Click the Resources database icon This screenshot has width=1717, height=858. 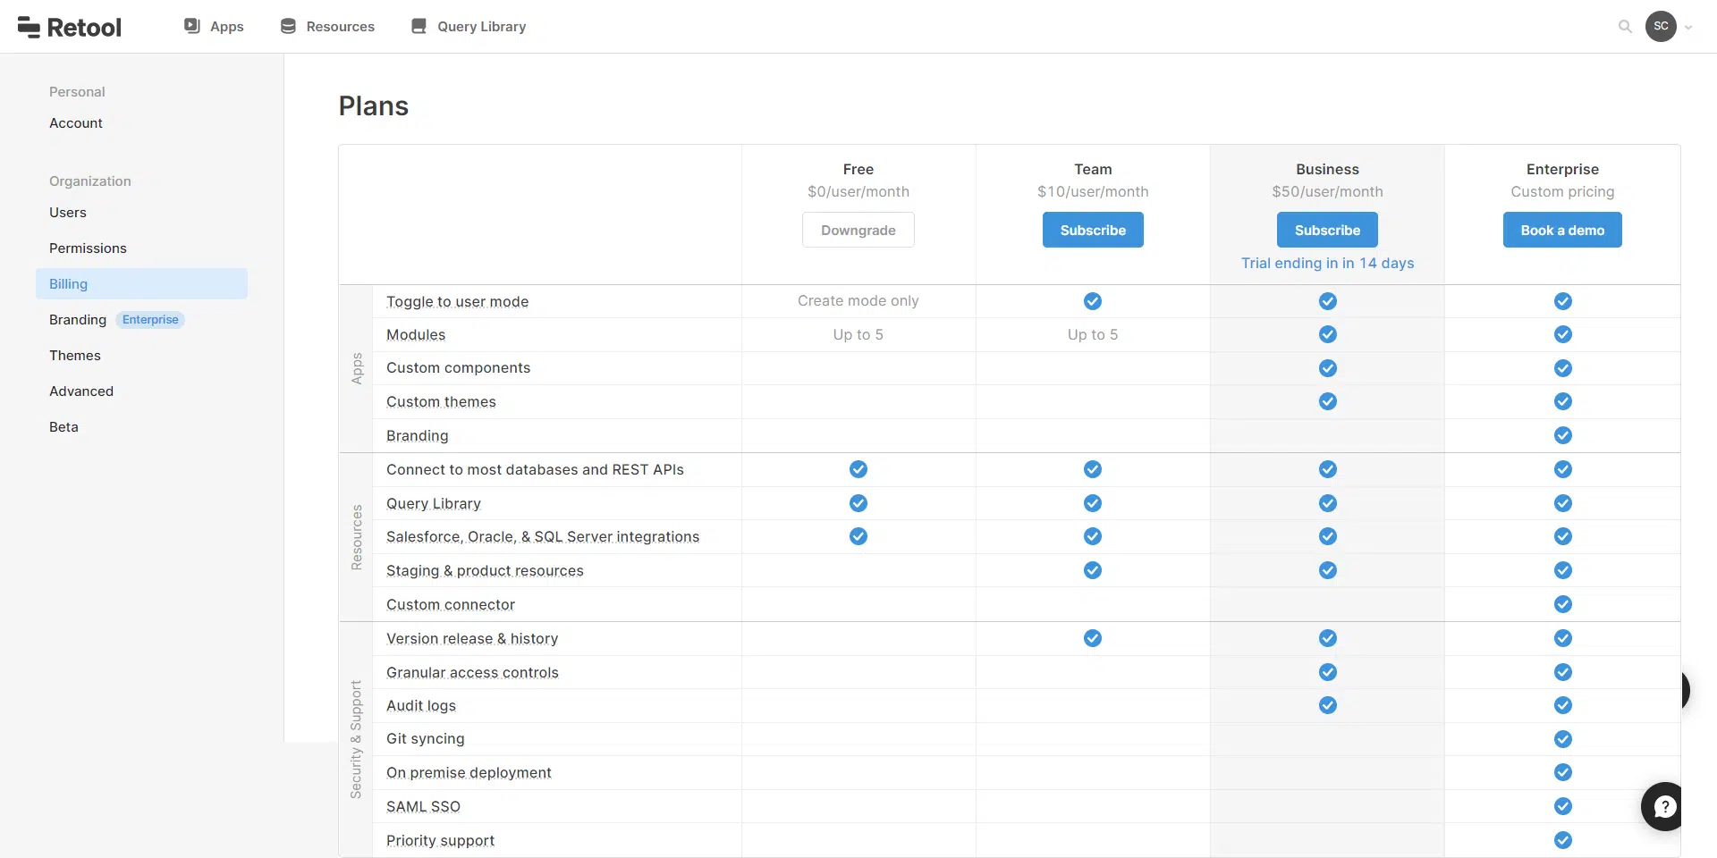pos(288,26)
